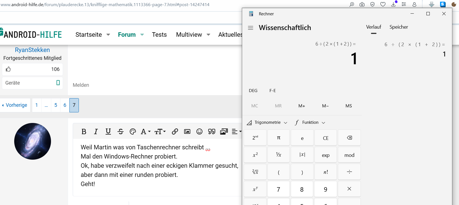Open the smiley emoji picker
The image size is (459, 205).
199,132
